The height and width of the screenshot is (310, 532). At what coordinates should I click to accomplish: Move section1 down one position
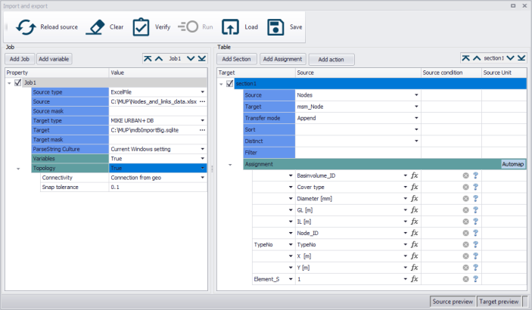click(x=510, y=58)
